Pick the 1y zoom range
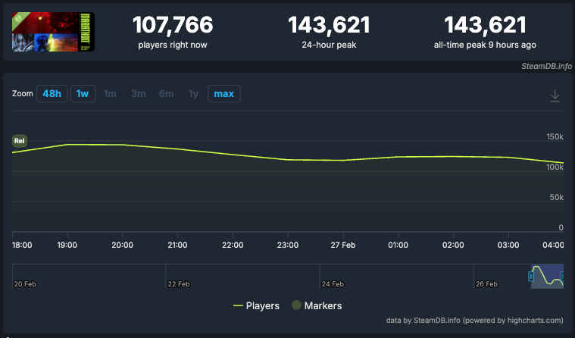The image size is (575, 338). coord(193,94)
